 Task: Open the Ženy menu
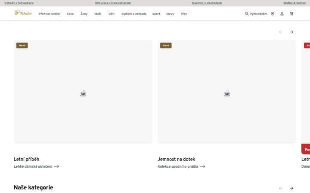(x=84, y=14)
